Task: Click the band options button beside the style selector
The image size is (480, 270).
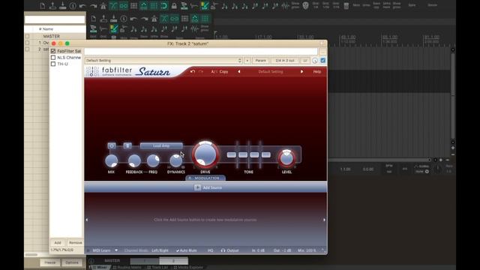Action: click(x=127, y=145)
